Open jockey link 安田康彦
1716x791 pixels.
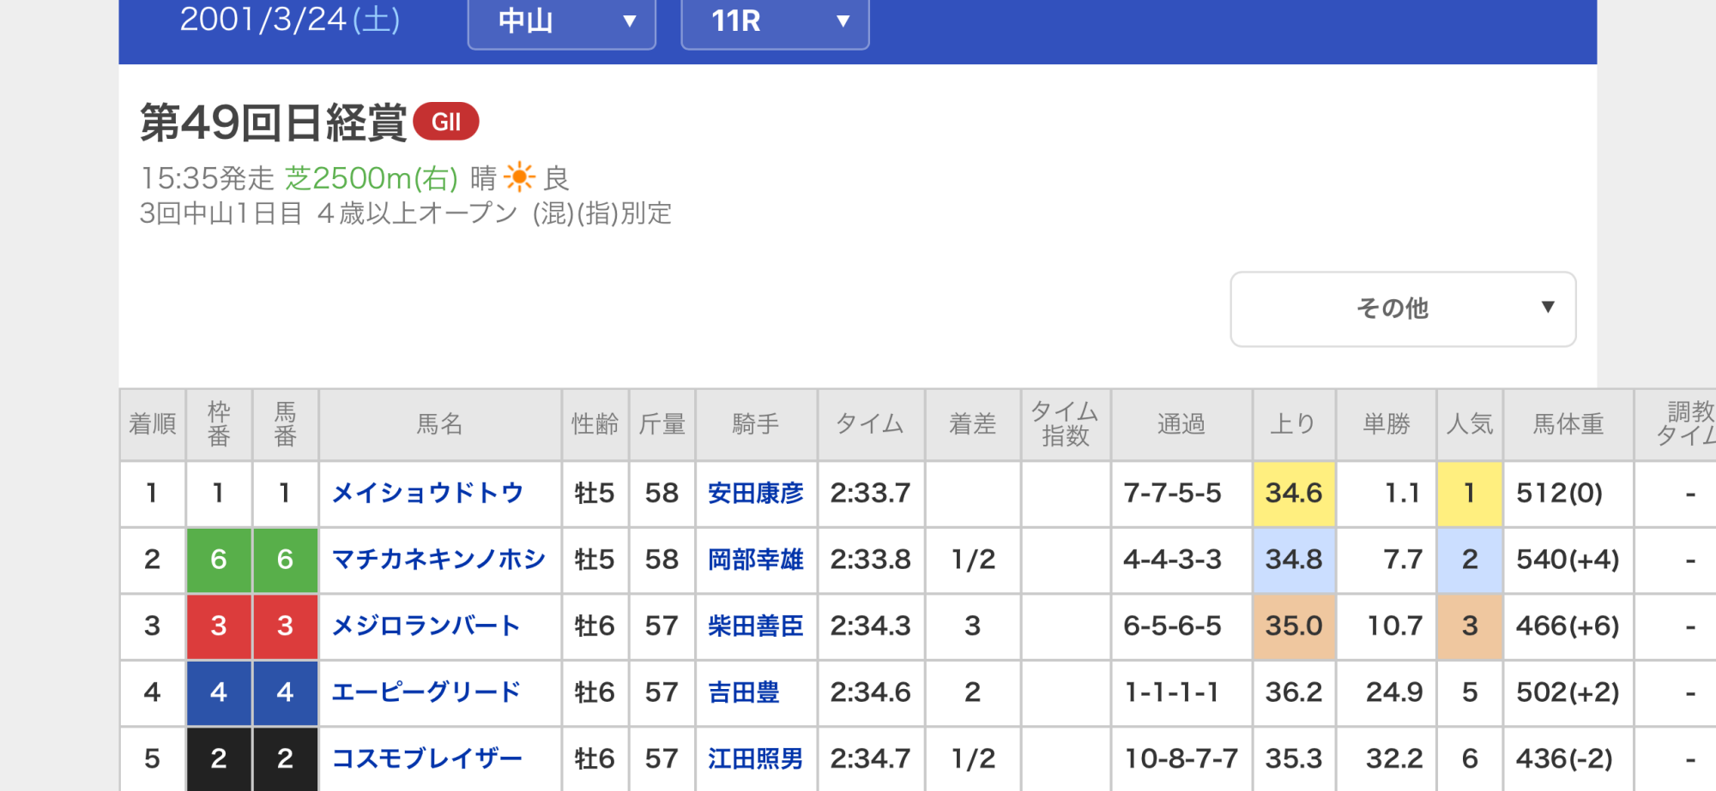(755, 493)
